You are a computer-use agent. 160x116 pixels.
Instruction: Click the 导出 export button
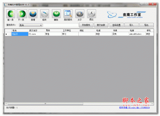coord(146,25)
